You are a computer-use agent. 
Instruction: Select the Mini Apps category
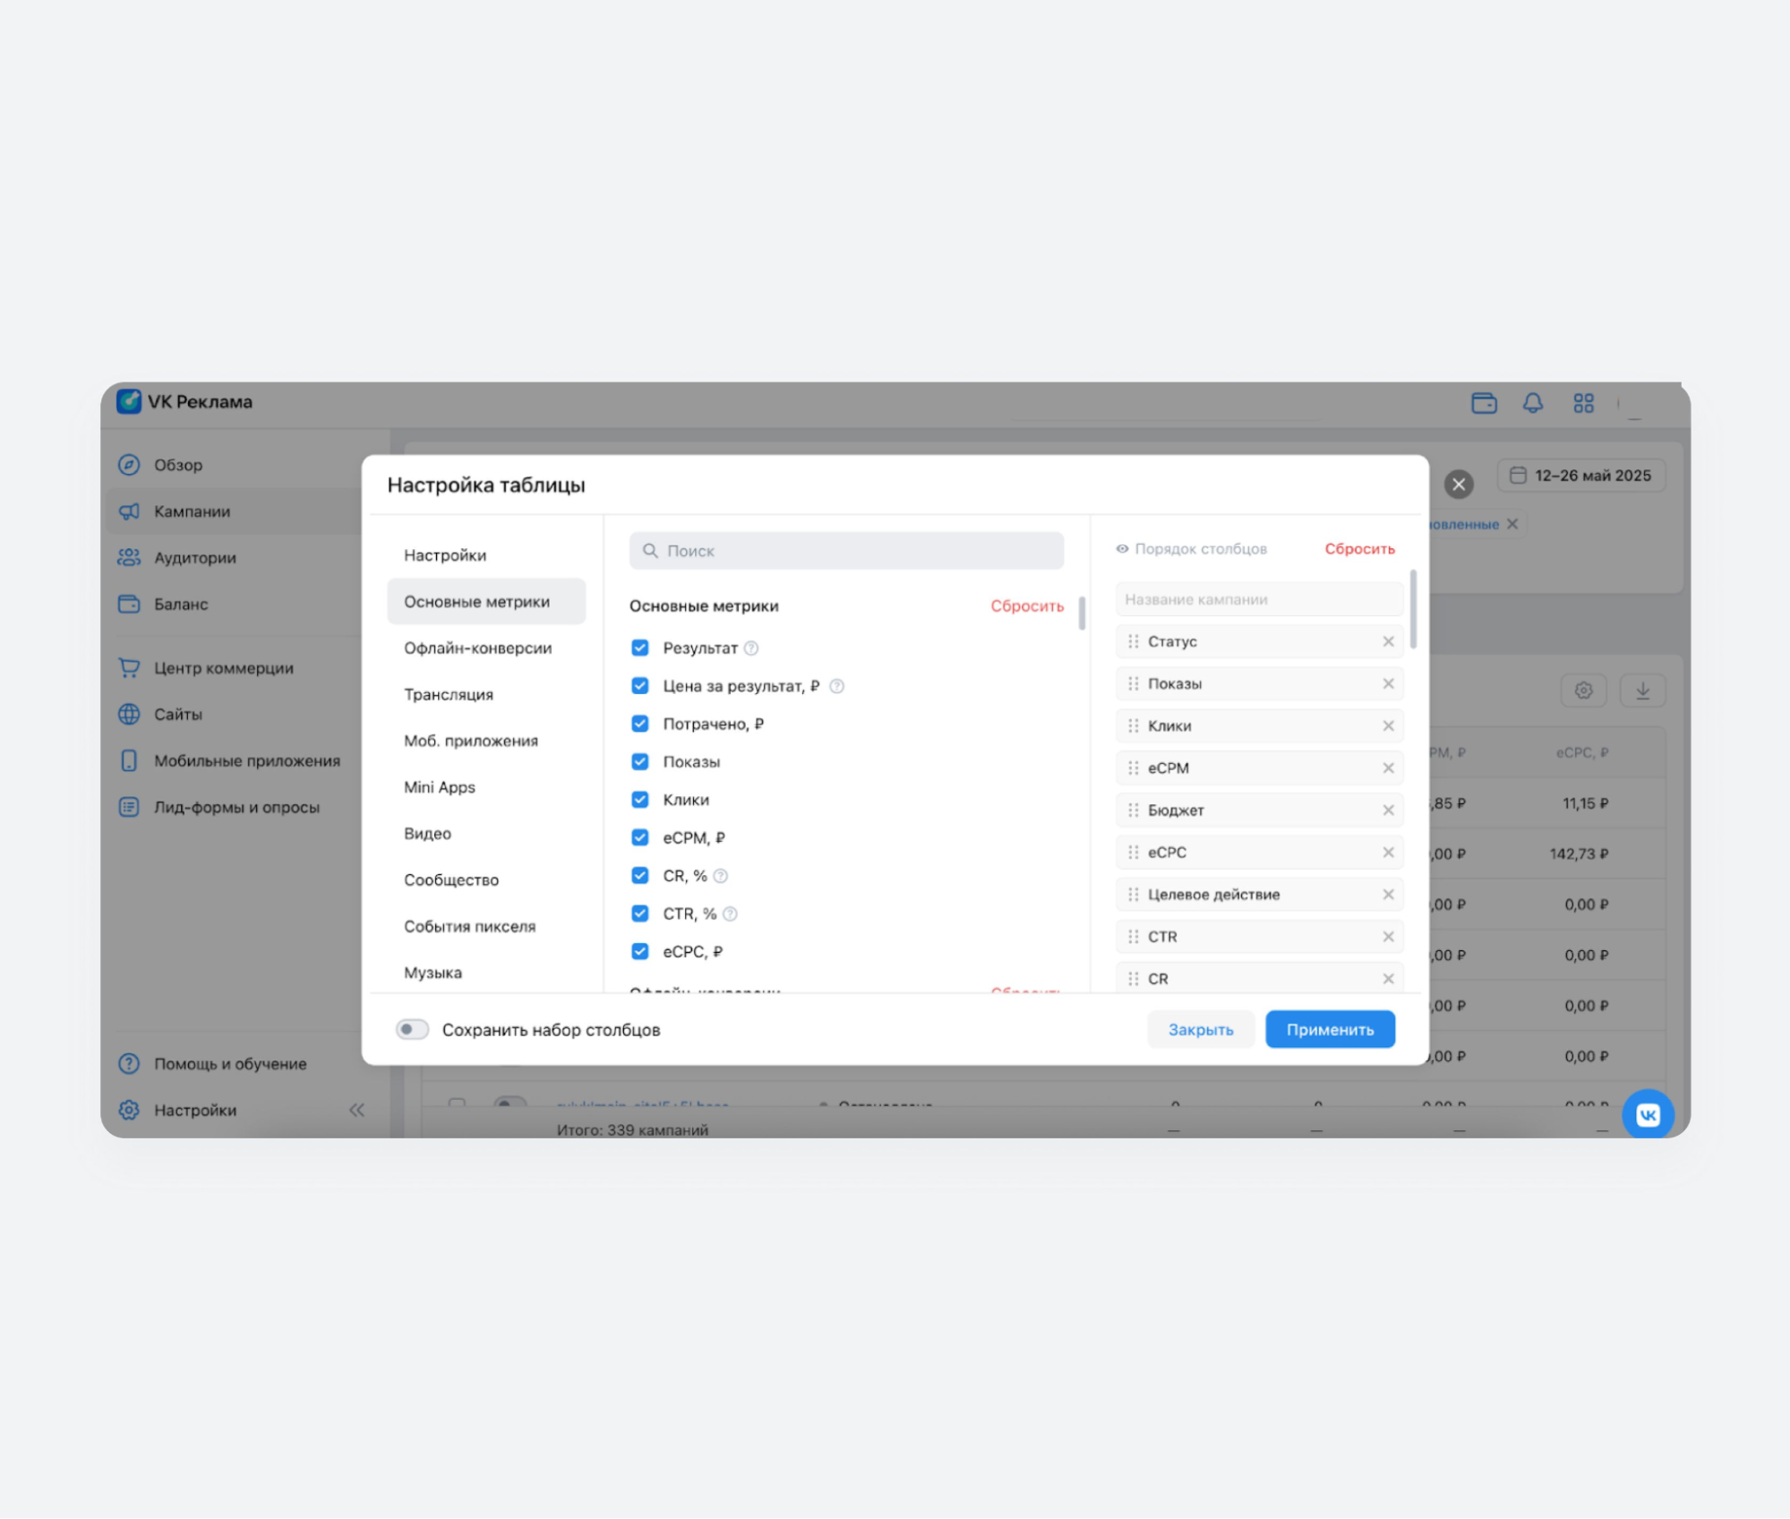[x=486, y=787]
